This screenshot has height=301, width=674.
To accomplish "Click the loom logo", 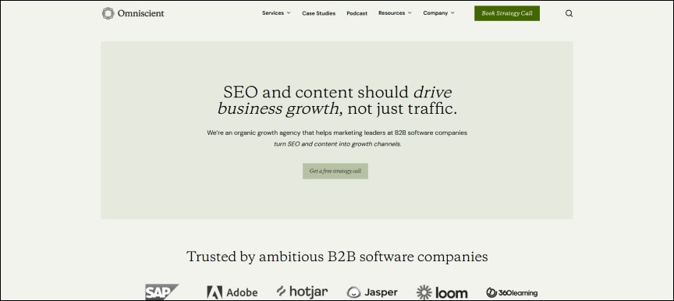I will 442,292.
